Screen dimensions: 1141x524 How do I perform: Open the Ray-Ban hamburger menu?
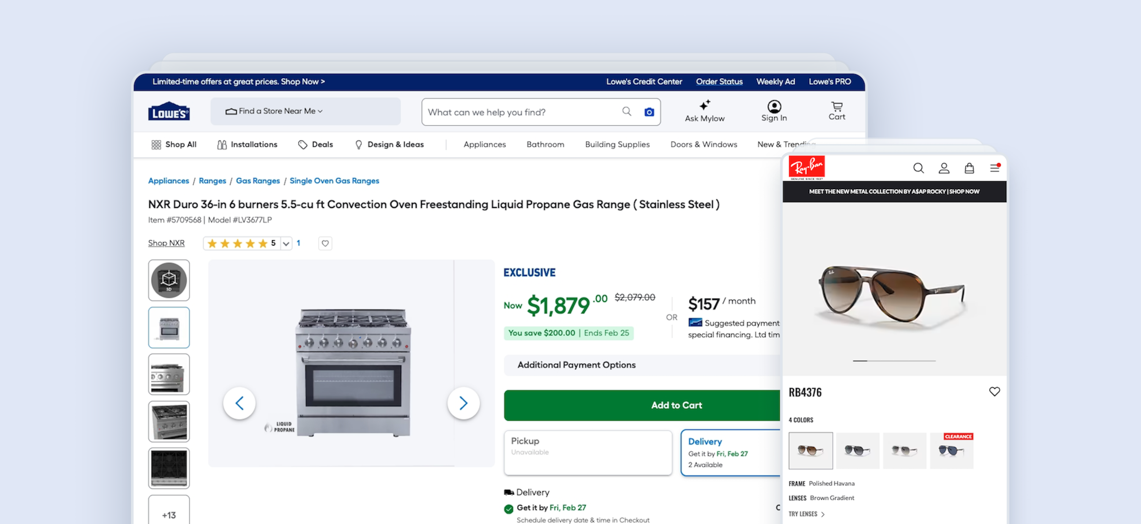click(x=995, y=168)
